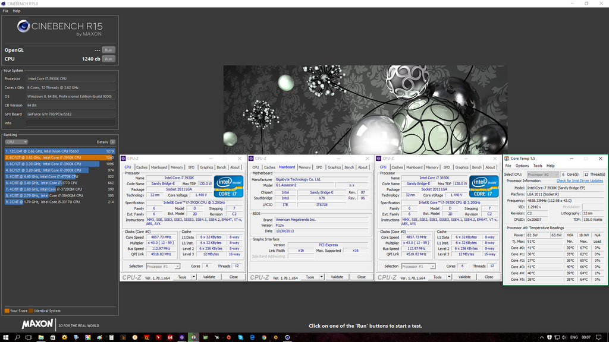Run the OpenGL benchmark test
The width and height of the screenshot is (609, 342).
point(108,50)
